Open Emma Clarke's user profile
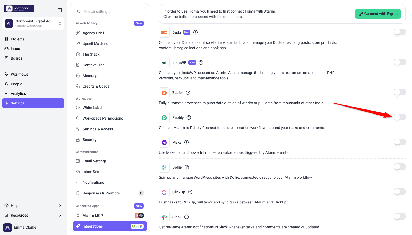 click(x=33, y=228)
